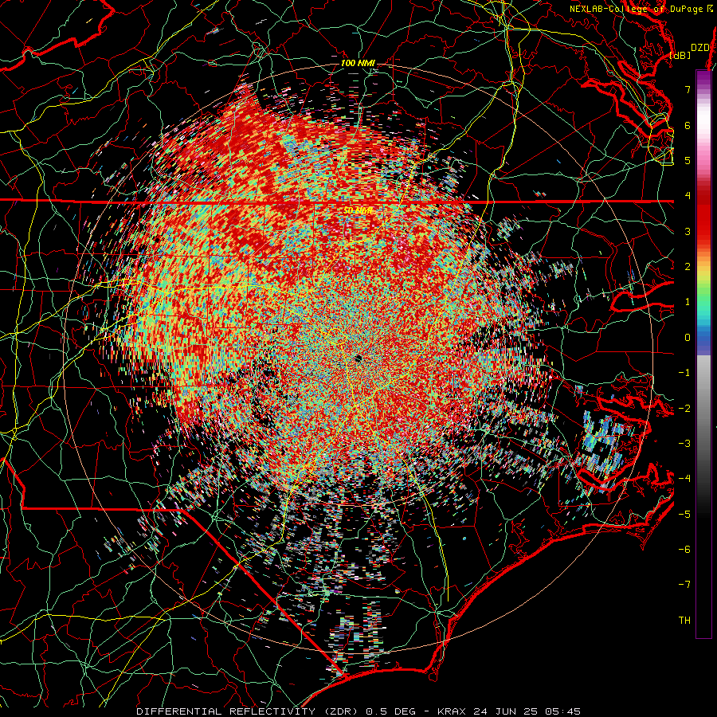The width and height of the screenshot is (717, 717).
Task: Click the KRAX station identifier in the footer
Action: click(453, 711)
